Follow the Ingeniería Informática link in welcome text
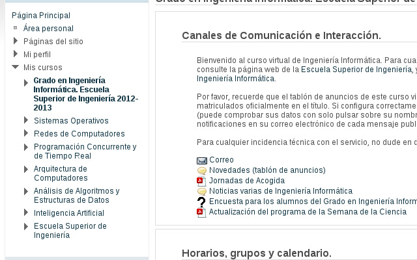Image resolution: width=417 pixels, height=260 pixels. pos(236,79)
